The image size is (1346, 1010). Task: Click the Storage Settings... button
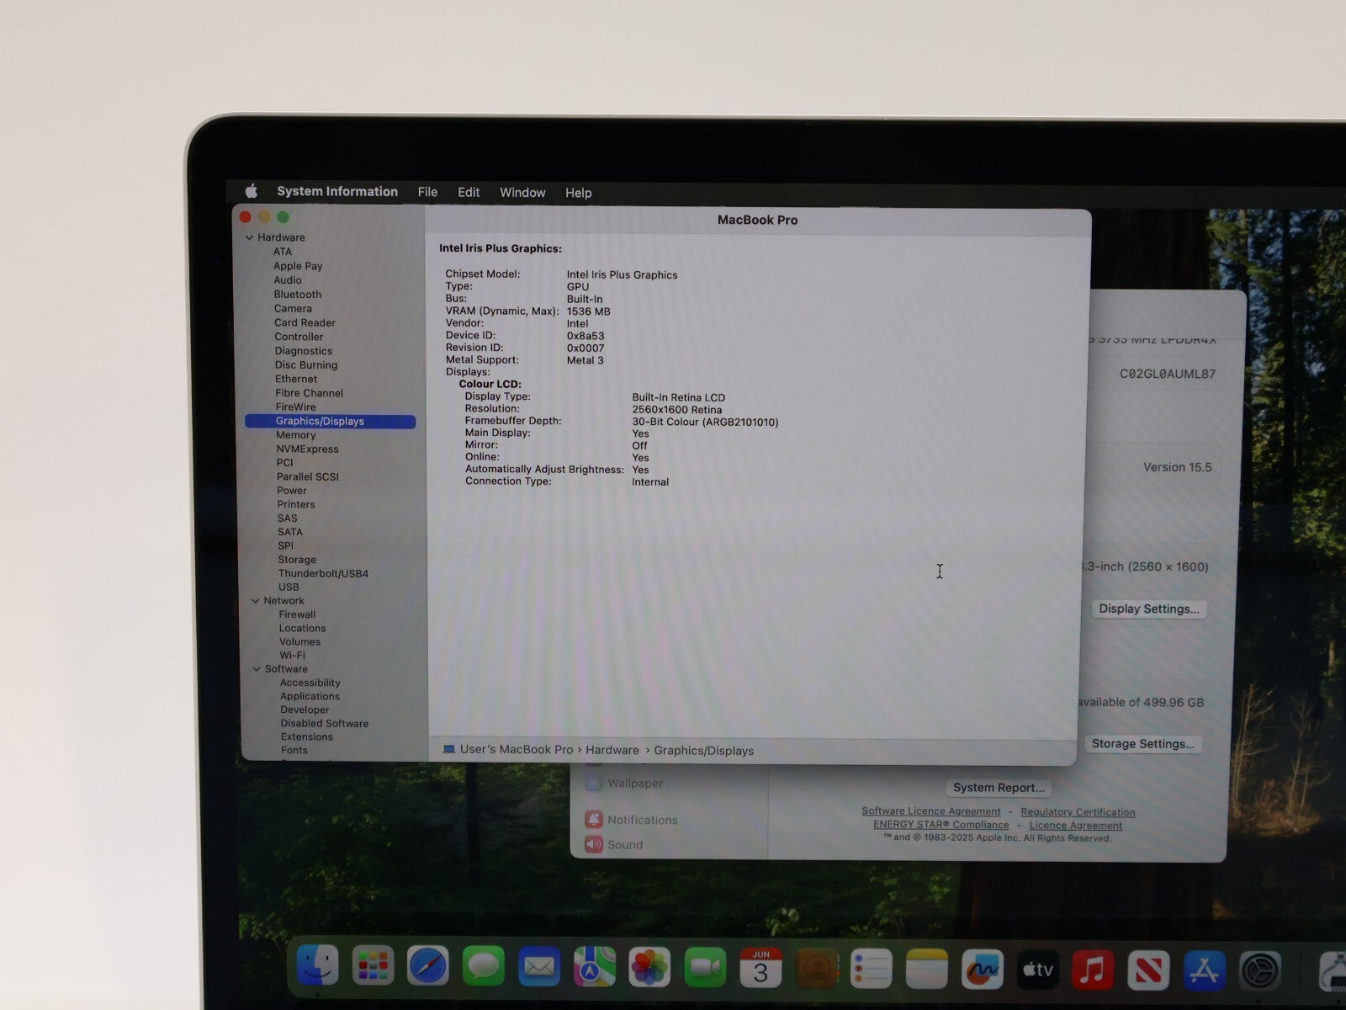tap(1142, 744)
